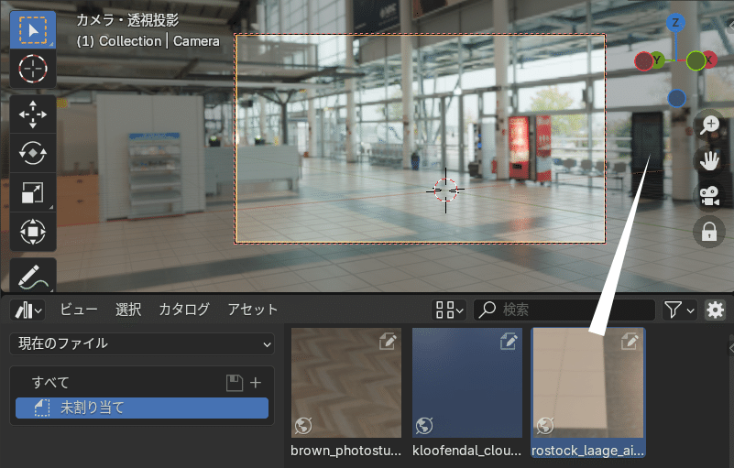The image size is (734, 468).
Task: Click the negative Z blue gizmo circle
Action: [x=676, y=99]
